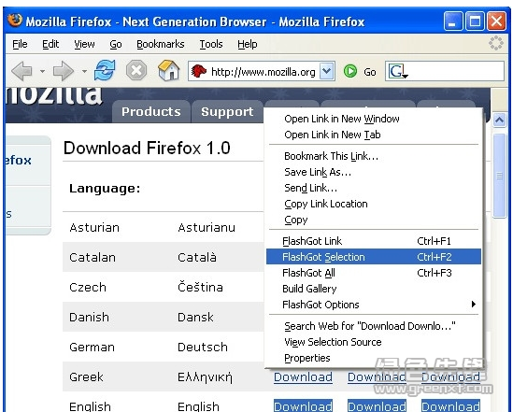Select FlashGot Link
This screenshot has width=513, height=412.
coord(374,241)
